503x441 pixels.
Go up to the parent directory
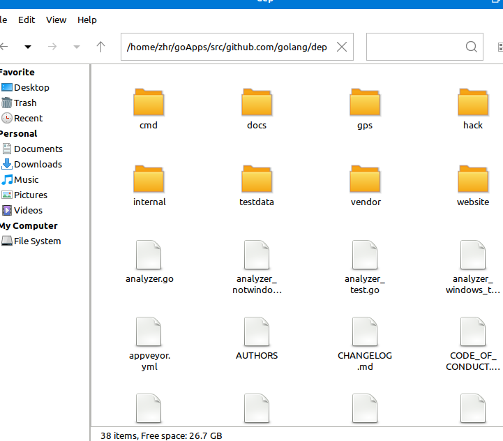click(x=100, y=47)
